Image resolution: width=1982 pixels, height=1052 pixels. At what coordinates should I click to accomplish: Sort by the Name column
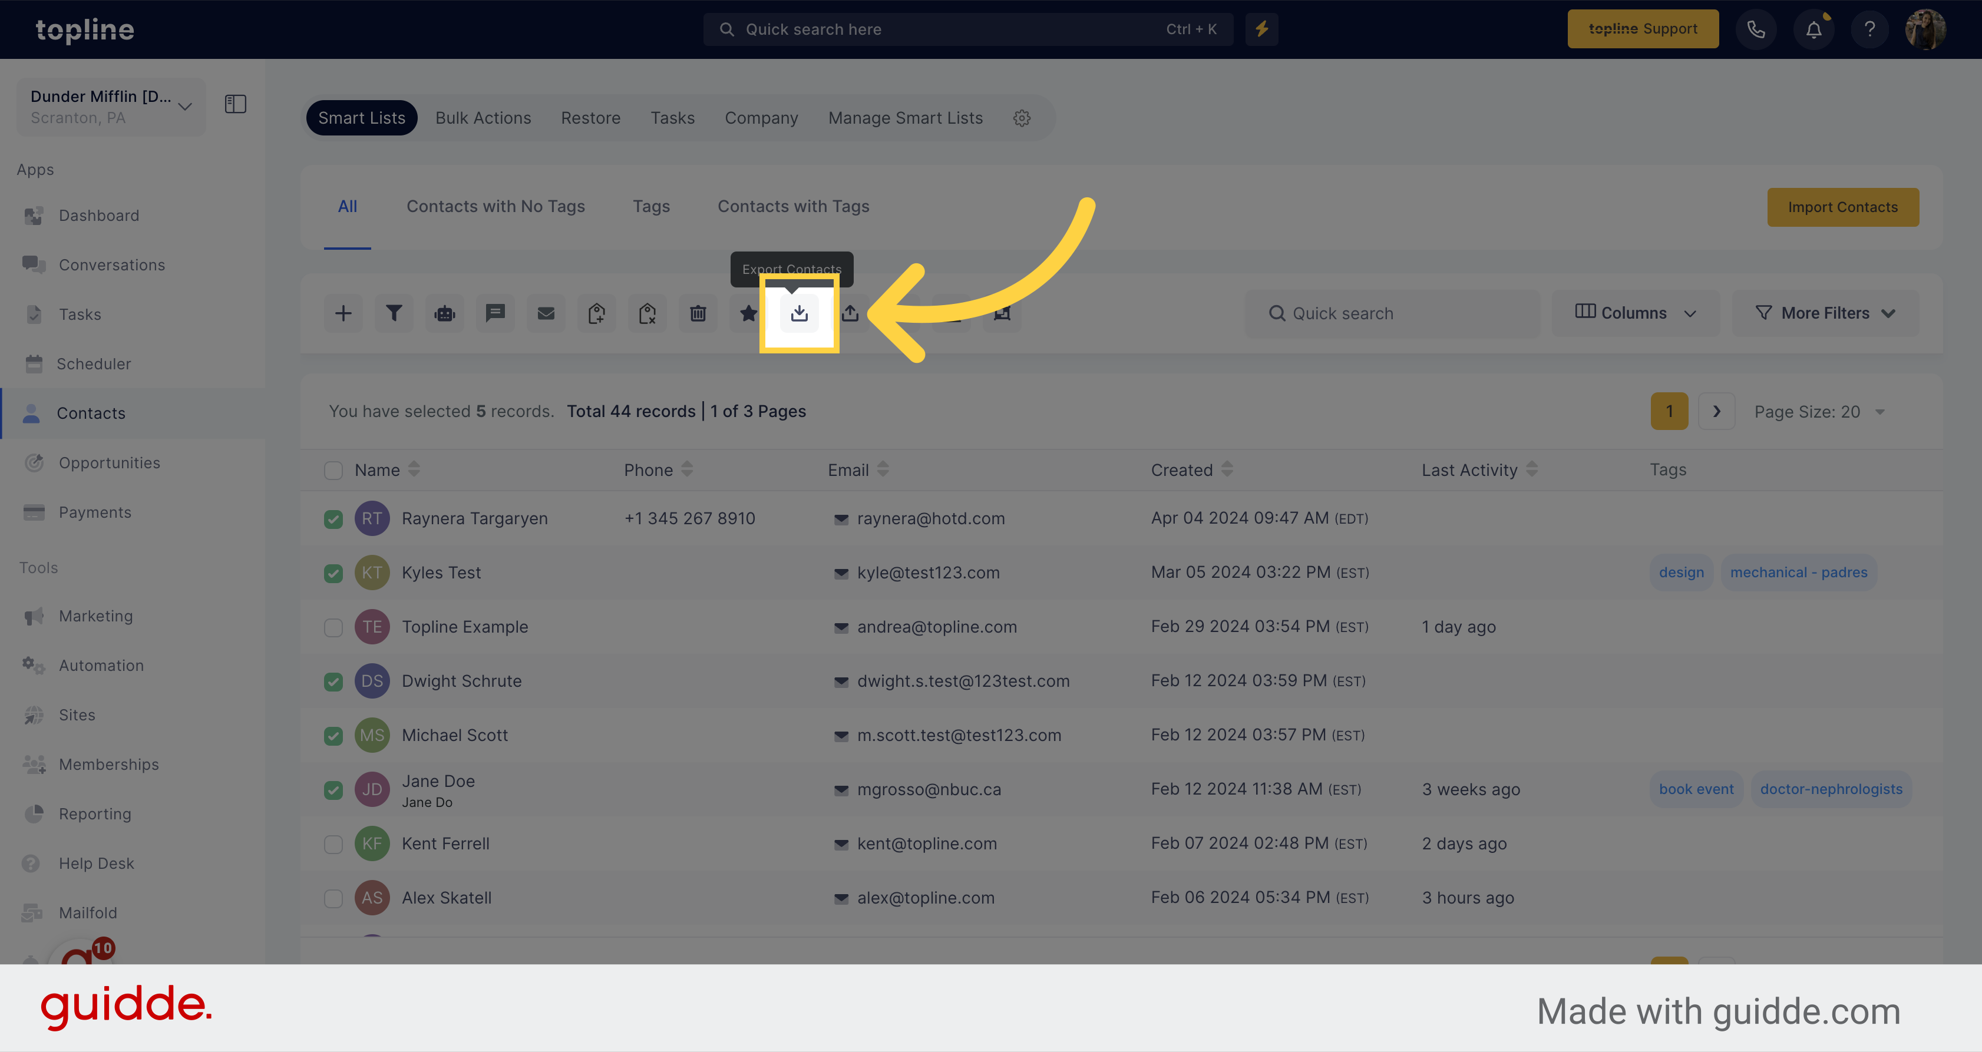(x=414, y=469)
